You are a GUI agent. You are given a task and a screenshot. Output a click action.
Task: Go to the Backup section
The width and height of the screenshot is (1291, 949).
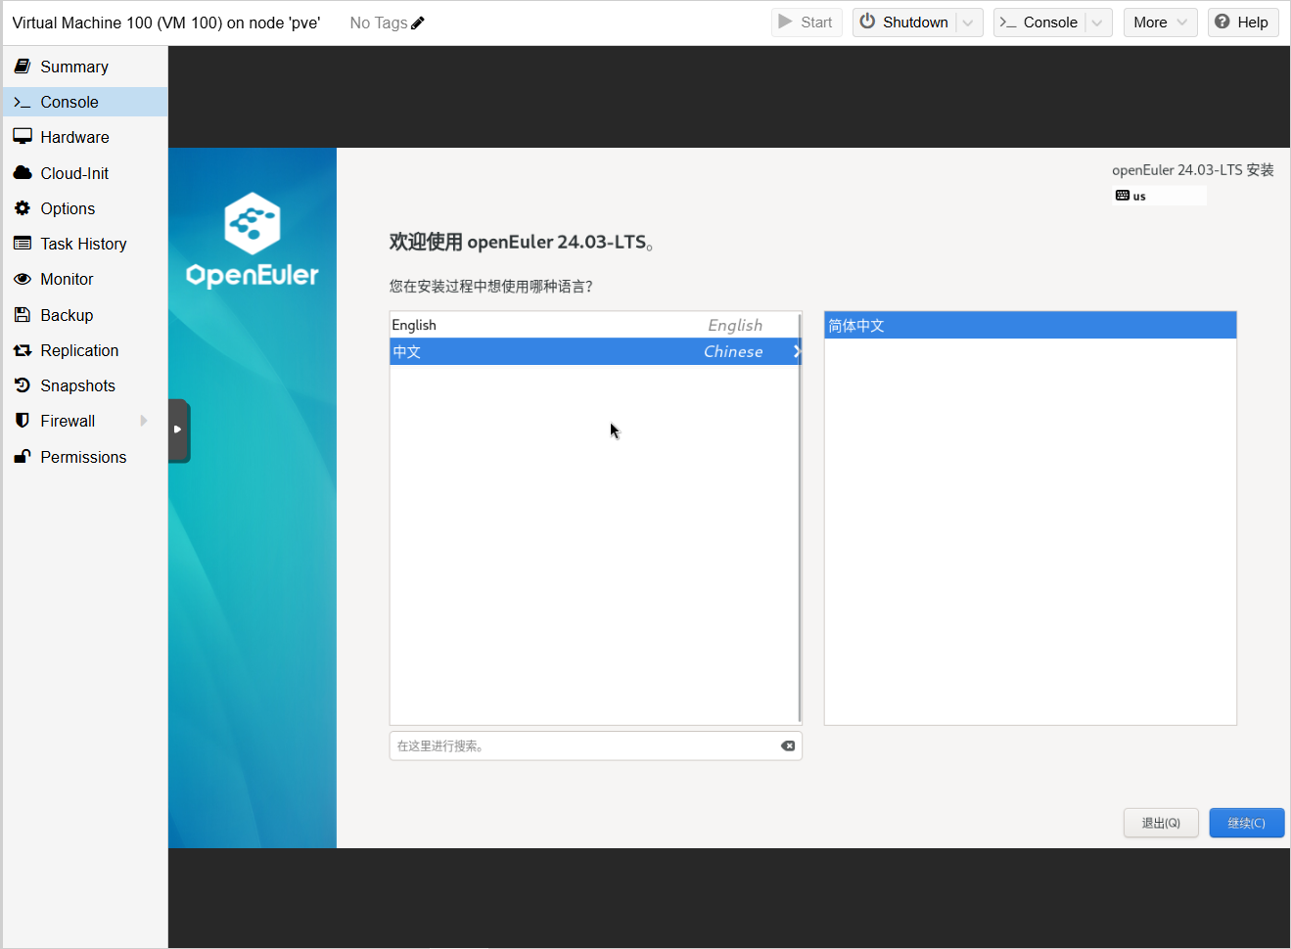tap(67, 315)
